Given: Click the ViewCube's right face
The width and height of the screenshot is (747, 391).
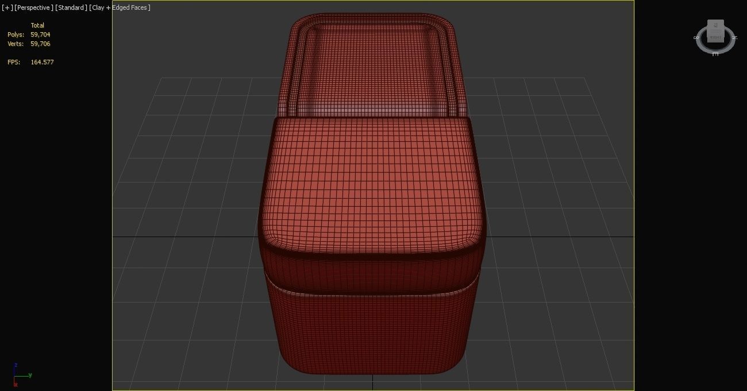Looking at the screenshot, I should [x=715, y=37].
